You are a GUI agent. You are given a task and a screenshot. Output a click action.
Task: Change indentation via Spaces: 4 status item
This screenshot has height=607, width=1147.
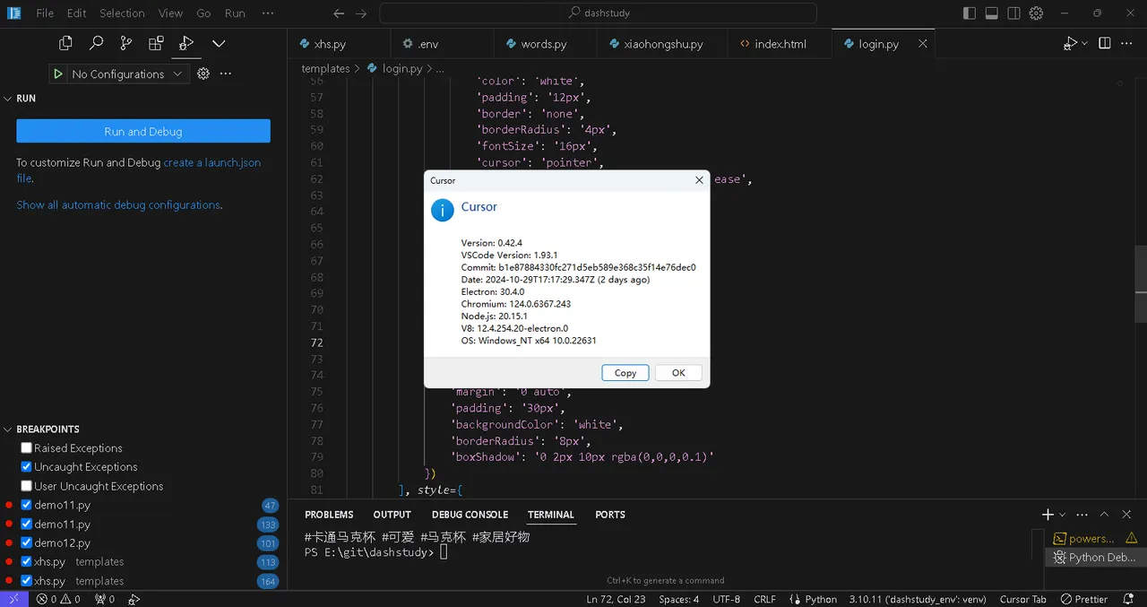[679, 599]
